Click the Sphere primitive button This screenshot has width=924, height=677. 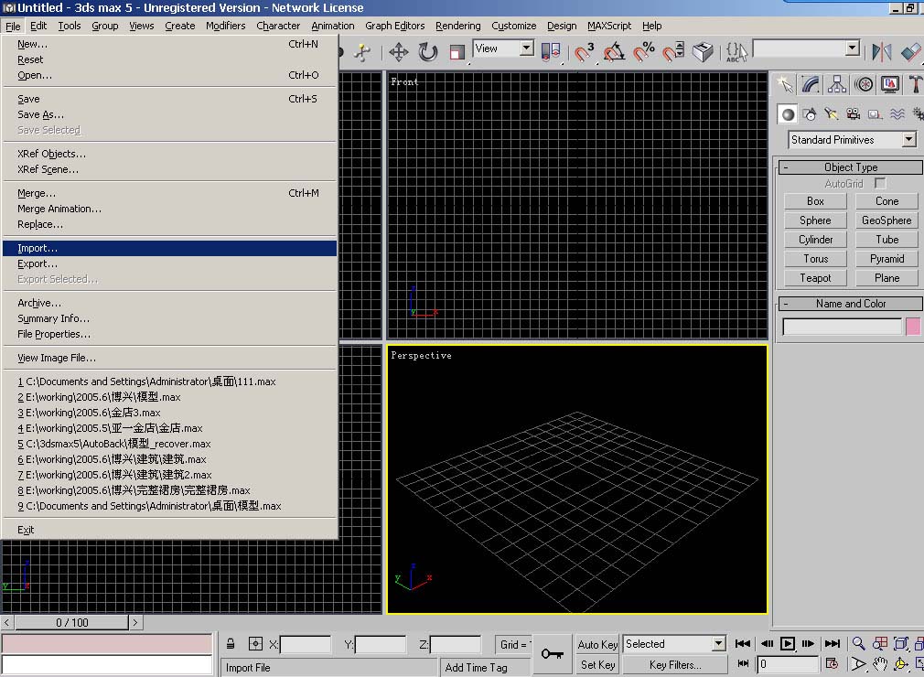pos(815,220)
